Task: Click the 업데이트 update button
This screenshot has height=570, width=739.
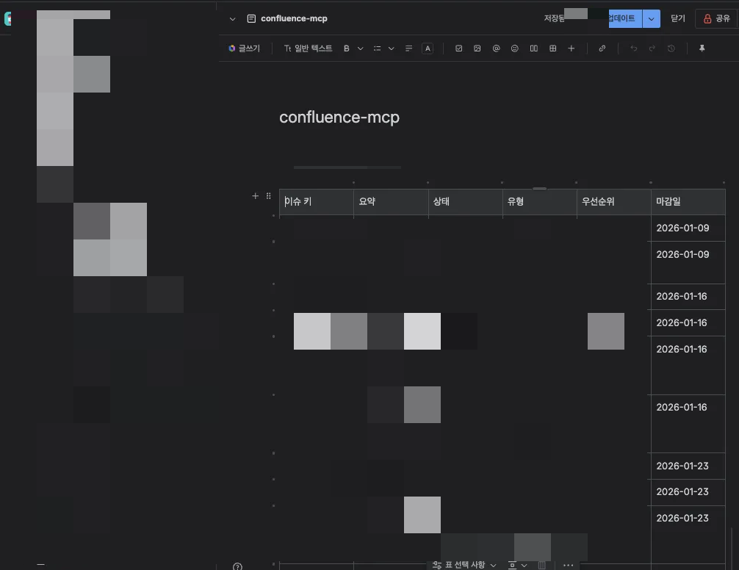Action: (625, 19)
